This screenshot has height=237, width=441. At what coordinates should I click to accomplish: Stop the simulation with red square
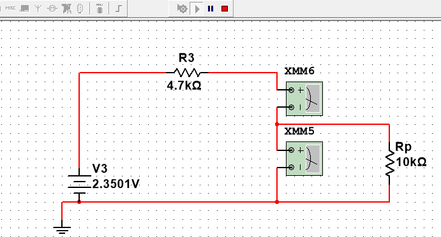click(x=225, y=9)
